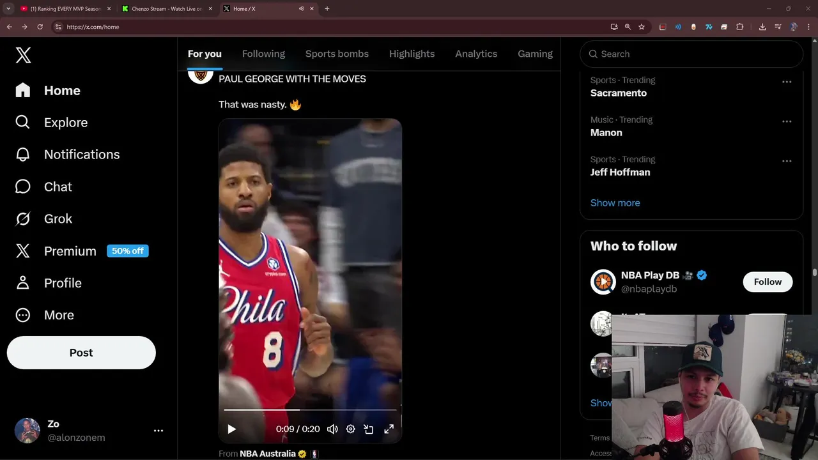Go forward in browser history

24,27
